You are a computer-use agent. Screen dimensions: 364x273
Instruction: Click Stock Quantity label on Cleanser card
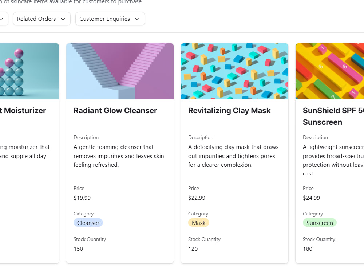tap(90, 240)
